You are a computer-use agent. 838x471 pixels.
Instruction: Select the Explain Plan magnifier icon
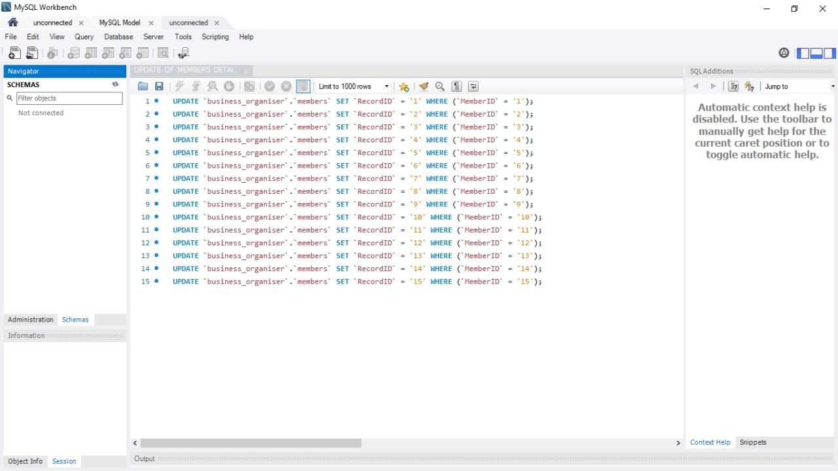pos(212,86)
